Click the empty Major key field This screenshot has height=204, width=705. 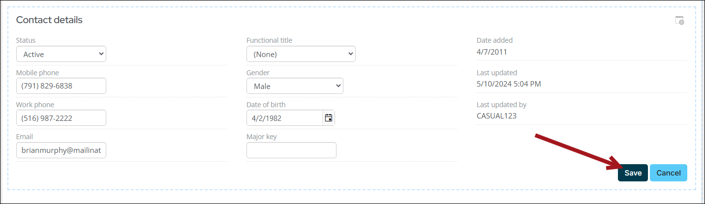(x=291, y=150)
